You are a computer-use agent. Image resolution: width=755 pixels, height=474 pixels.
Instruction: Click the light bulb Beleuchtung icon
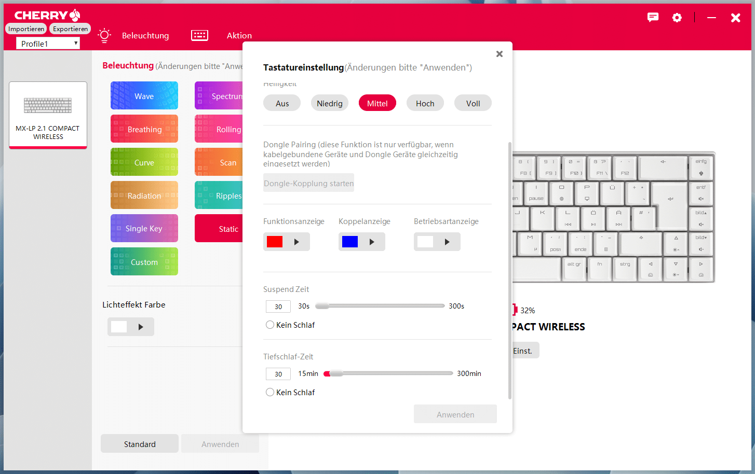pos(104,35)
